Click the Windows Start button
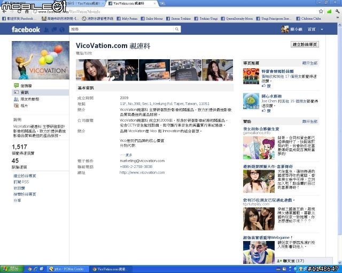Screen dimensions: 342x273 [12, 269]
